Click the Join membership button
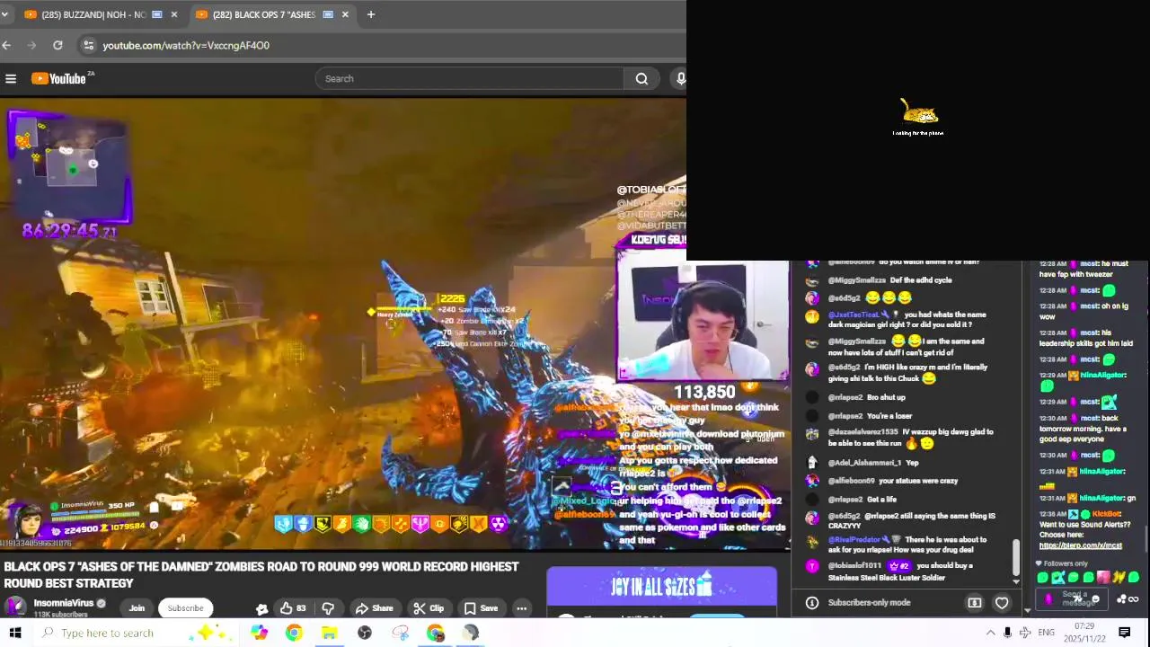Image resolution: width=1150 pixels, height=647 pixels. (x=137, y=608)
